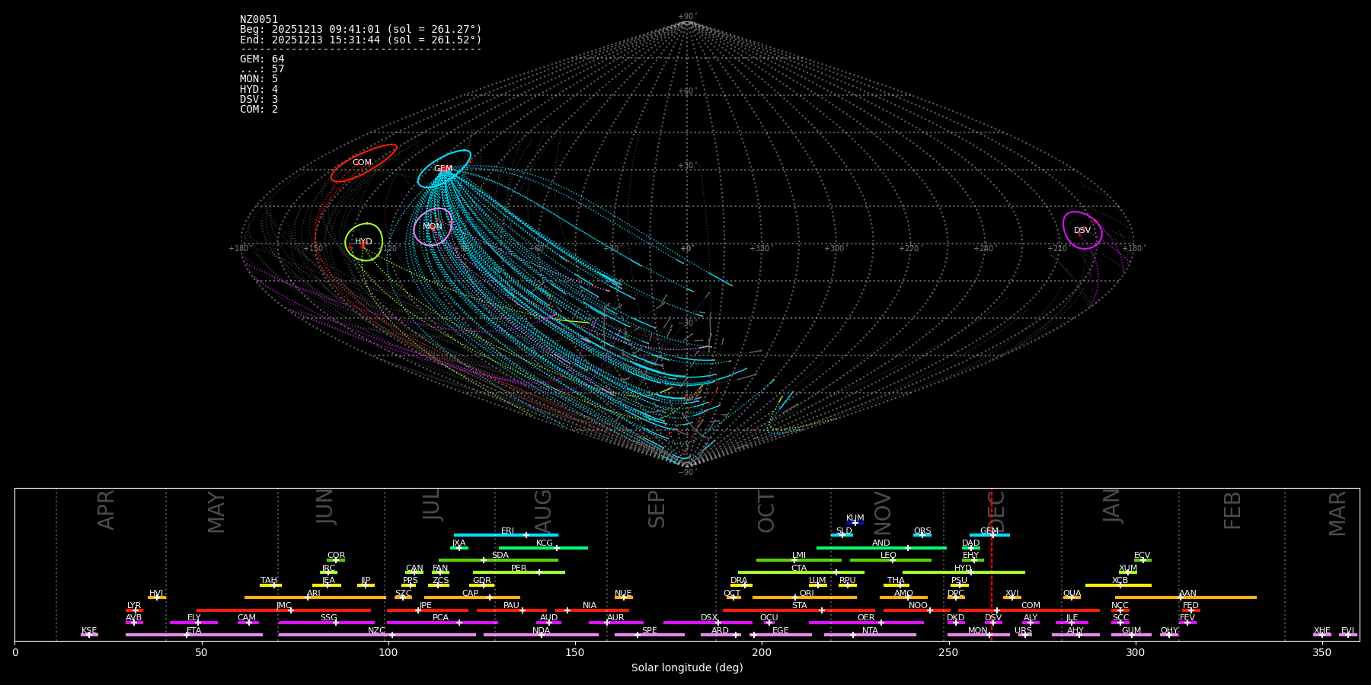Click the AUG month label
1371x685 pixels.
pyautogui.click(x=543, y=510)
